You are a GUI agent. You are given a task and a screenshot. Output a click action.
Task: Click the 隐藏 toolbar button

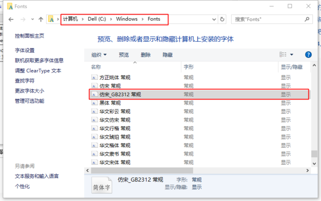click(167, 55)
